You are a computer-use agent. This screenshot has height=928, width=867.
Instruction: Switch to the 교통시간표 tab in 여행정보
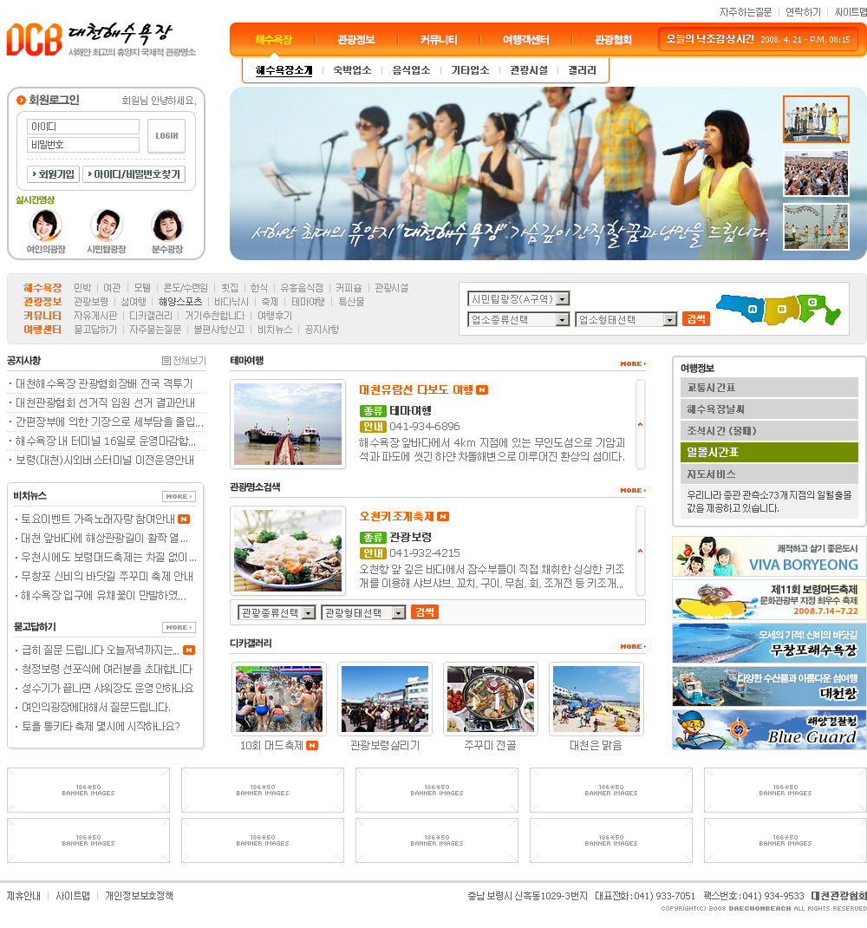point(768,388)
